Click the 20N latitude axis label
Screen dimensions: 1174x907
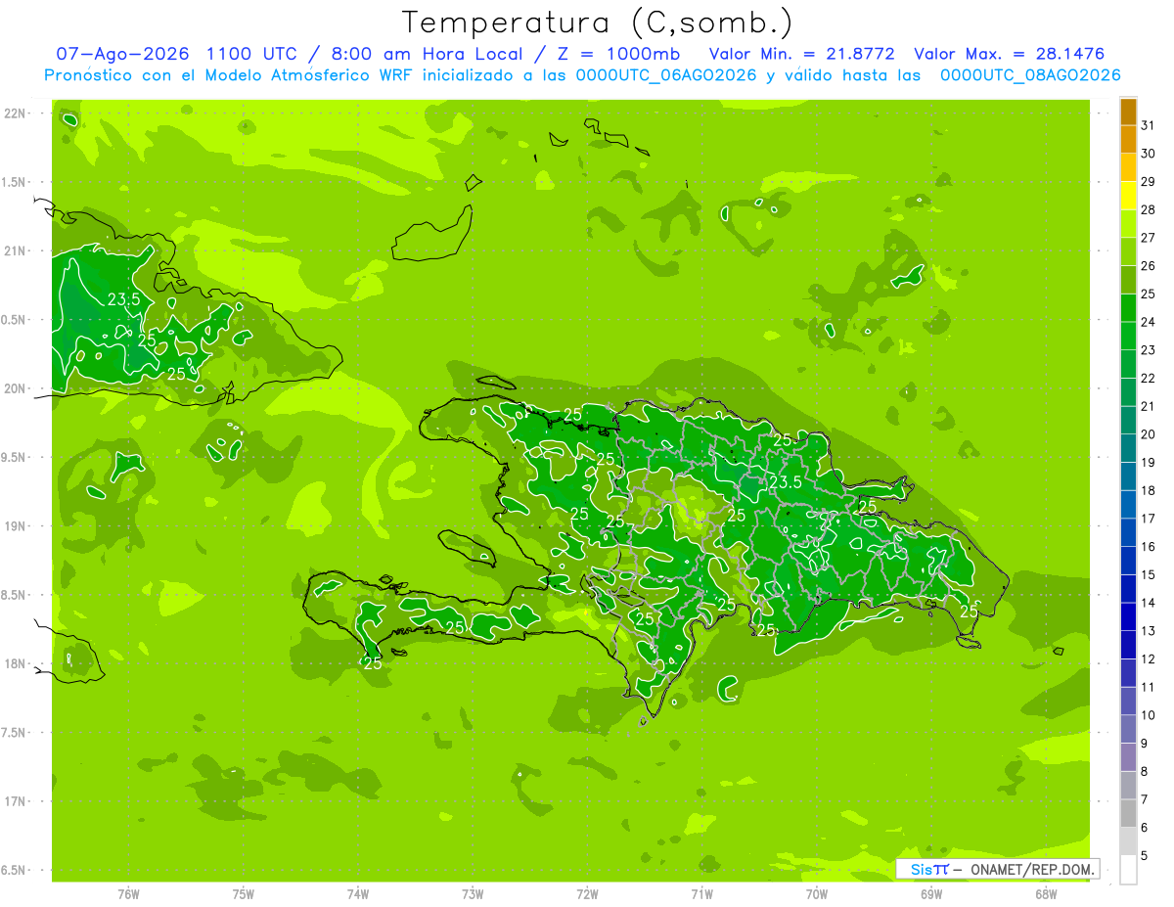(15, 388)
